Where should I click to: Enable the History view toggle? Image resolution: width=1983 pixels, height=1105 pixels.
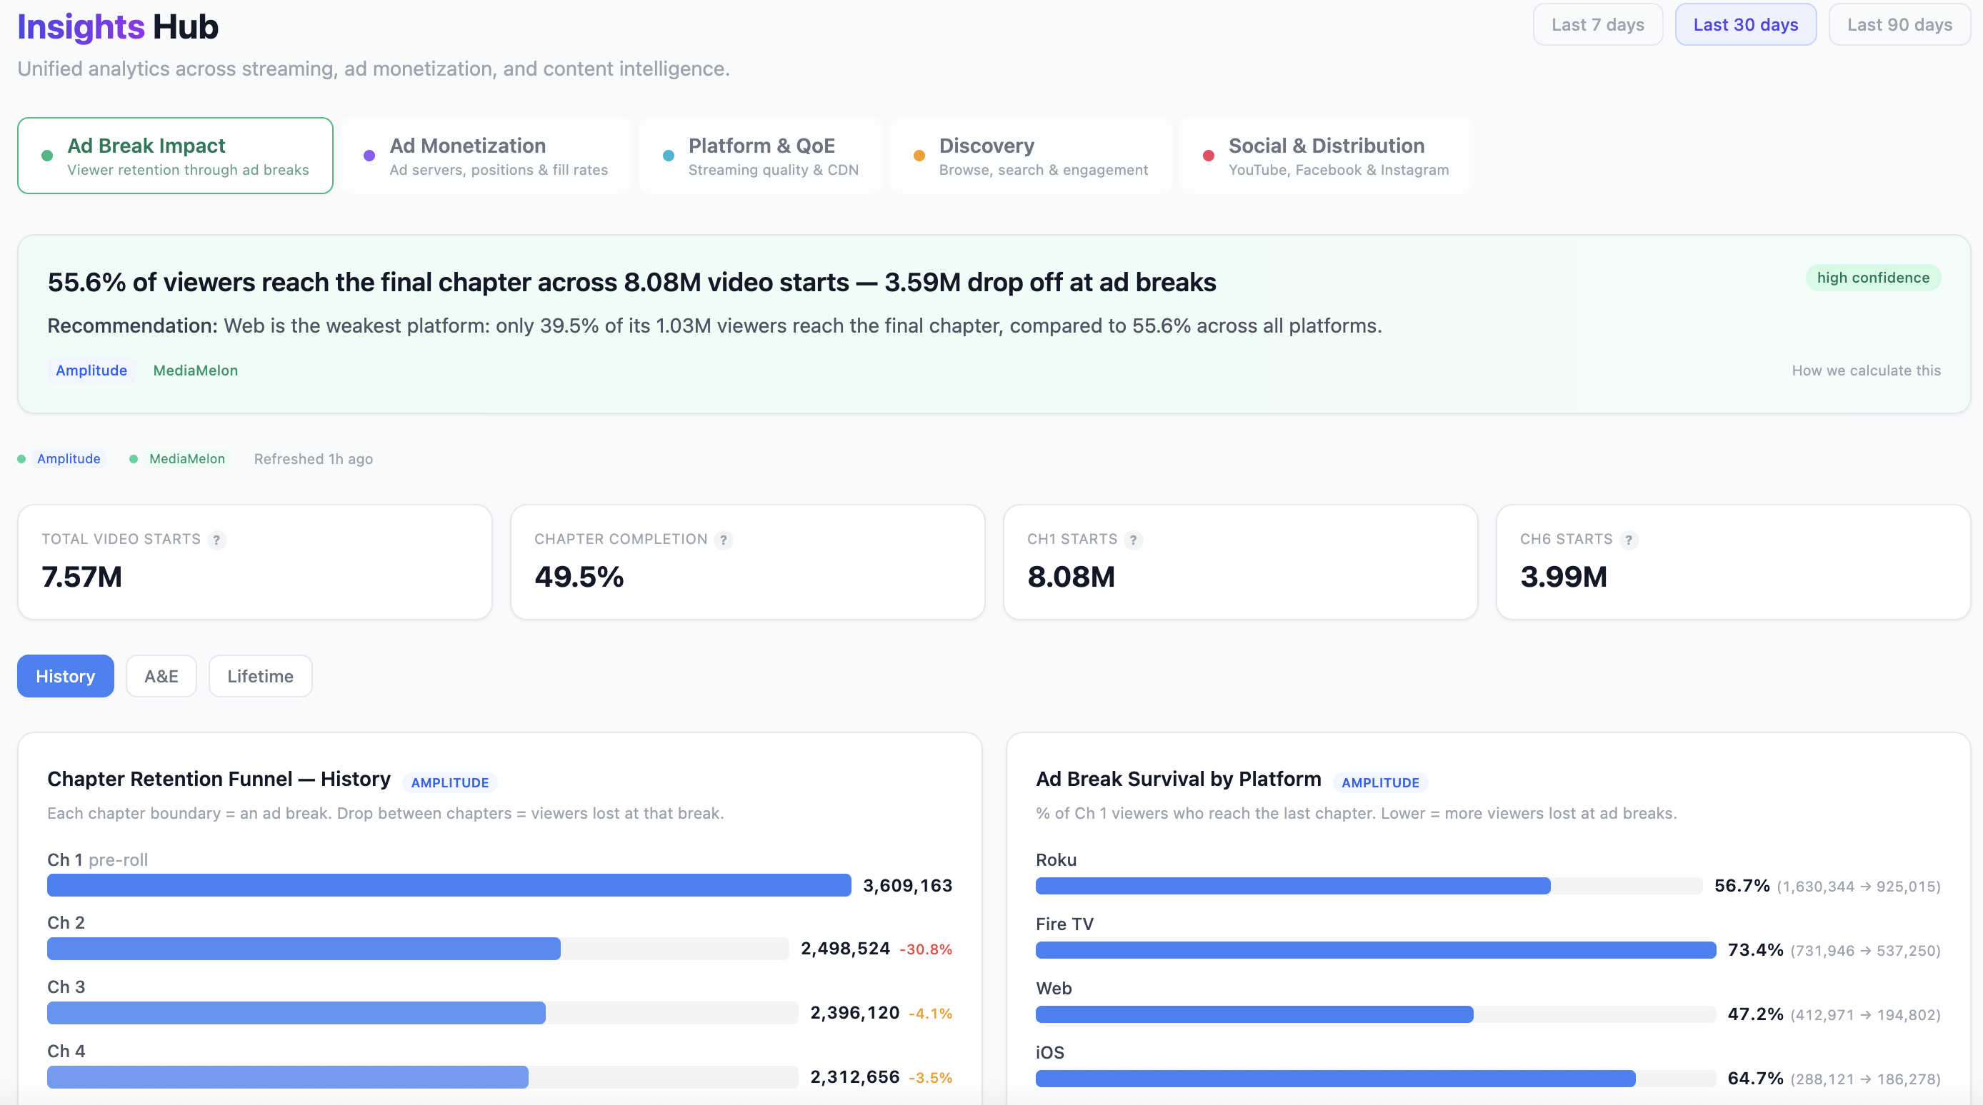tap(65, 675)
